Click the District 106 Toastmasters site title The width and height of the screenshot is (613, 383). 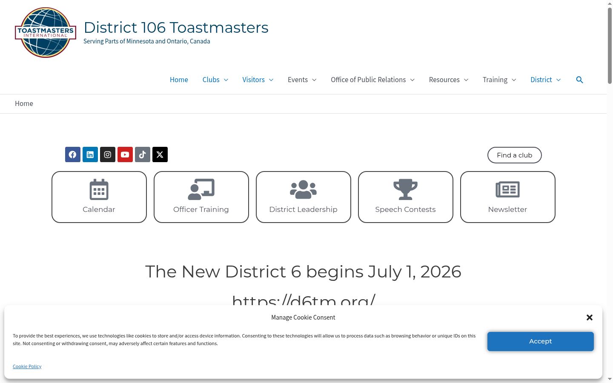(x=176, y=27)
